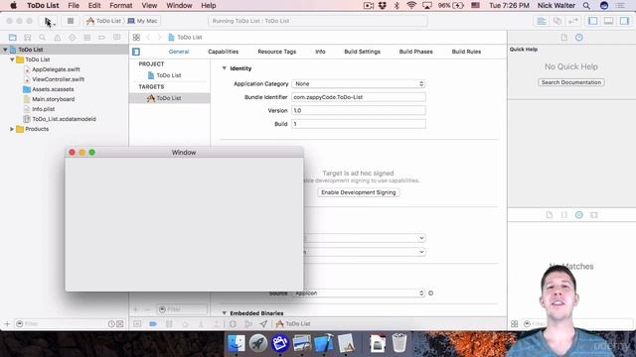
Task: Open the File menu
Action: tap(74, 6)
